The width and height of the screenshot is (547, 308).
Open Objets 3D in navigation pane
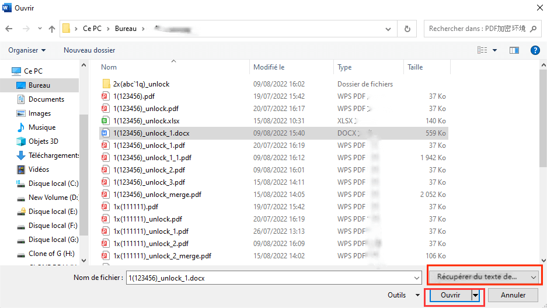pos(43,141)
